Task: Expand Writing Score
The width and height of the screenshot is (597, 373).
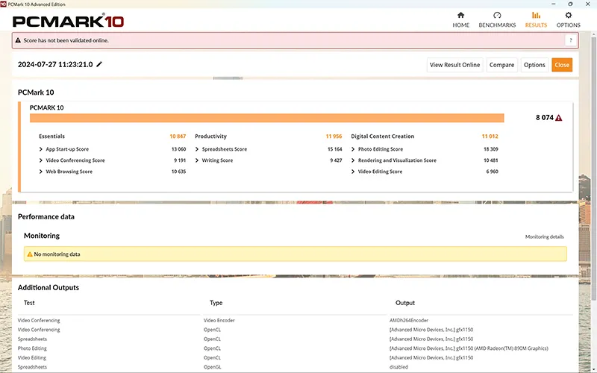Action: (x=197, y=160)
